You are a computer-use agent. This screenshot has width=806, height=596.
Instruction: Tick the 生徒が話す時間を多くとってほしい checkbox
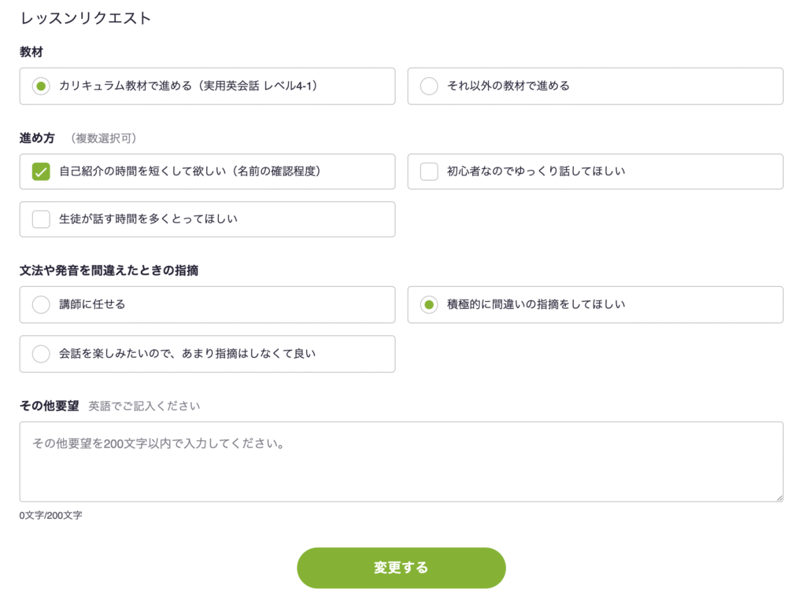point(41,219)
